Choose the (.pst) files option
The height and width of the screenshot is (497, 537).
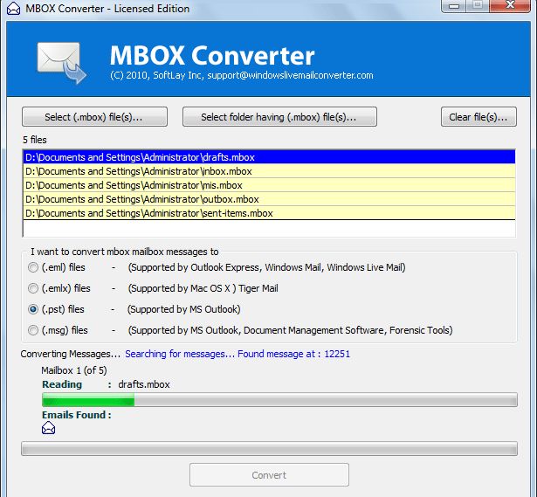tap(33, 309)
